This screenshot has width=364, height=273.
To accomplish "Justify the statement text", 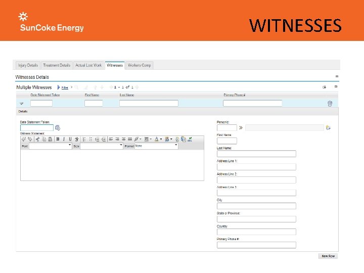I will tap(130, 139).
